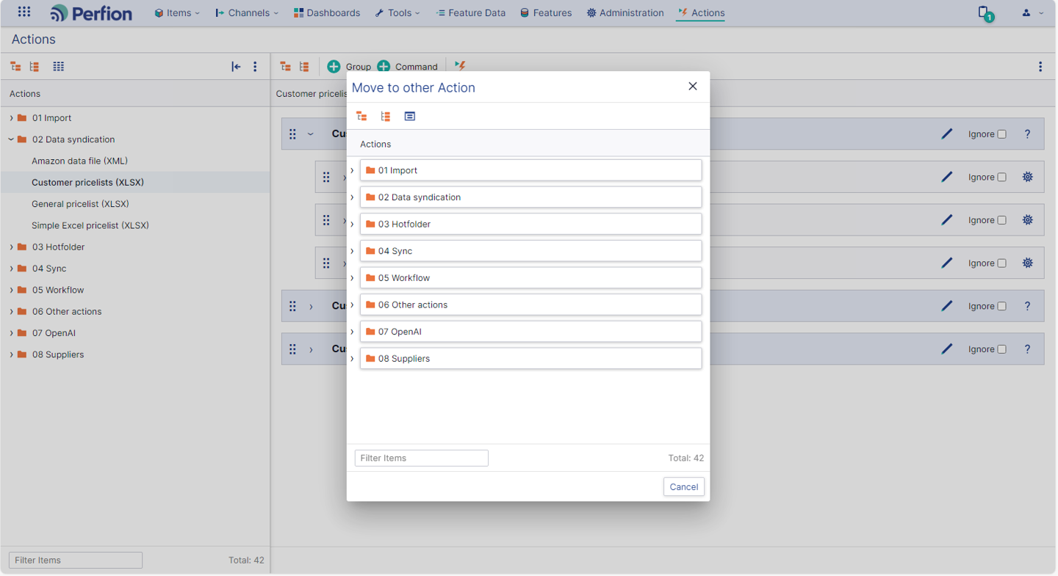The height and width of the screenshot is (576, 1058).
Task: Click help question mark on the bottom group row
Action: (x=1028, y=349)
